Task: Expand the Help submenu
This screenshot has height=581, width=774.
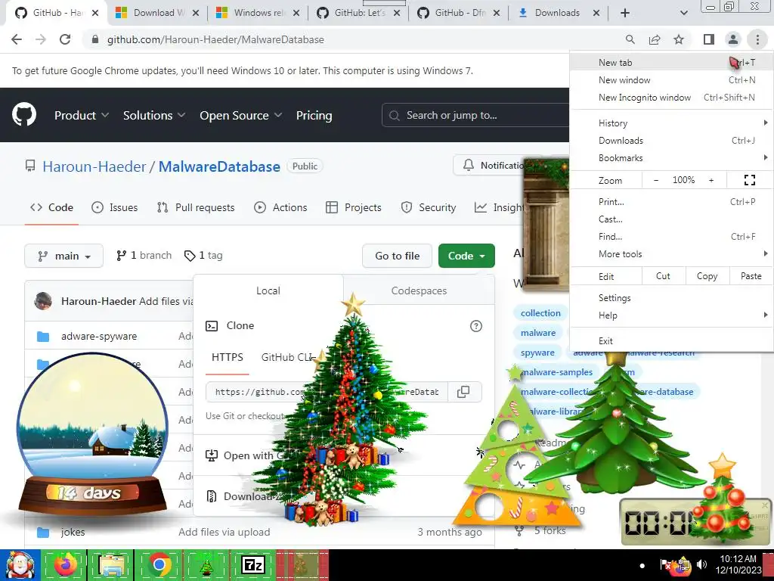Action: coord(671,315)
